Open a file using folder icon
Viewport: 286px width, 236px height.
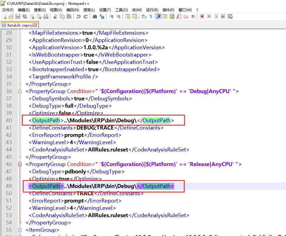coord(11,17)
